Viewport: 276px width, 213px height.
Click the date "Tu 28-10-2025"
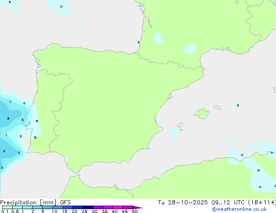pyautogui.click(x=183, y=203)
